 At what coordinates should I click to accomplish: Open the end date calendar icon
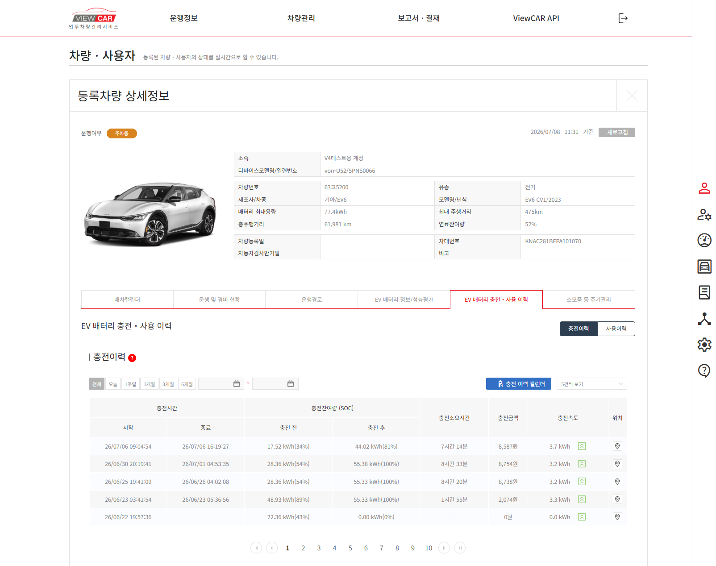291,384
